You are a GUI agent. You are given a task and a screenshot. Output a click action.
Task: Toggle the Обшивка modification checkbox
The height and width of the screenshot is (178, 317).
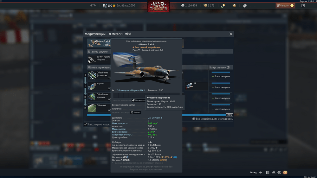pos(109,110)
